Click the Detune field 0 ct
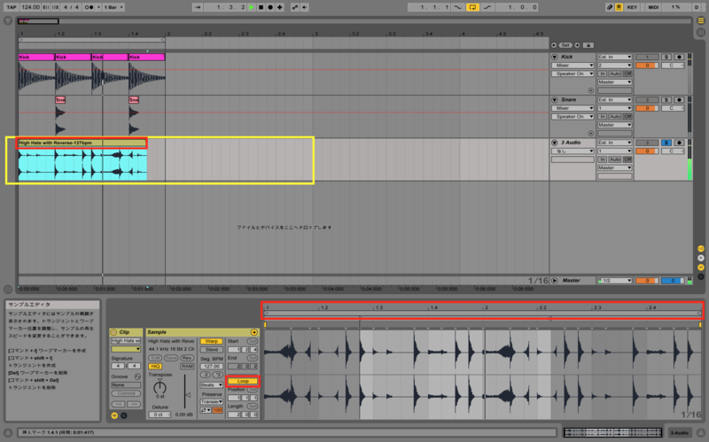Viewport: 709px width, 442px height. (160, 415)
